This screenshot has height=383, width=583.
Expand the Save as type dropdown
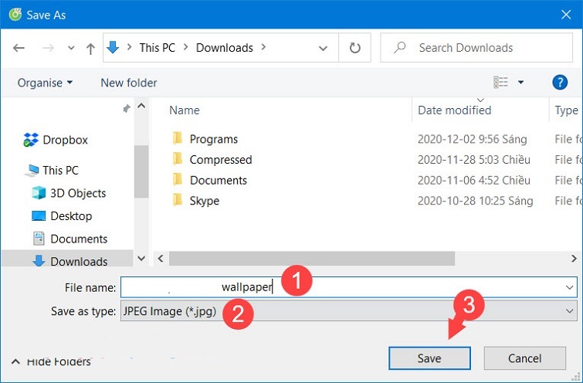[570, 311]
